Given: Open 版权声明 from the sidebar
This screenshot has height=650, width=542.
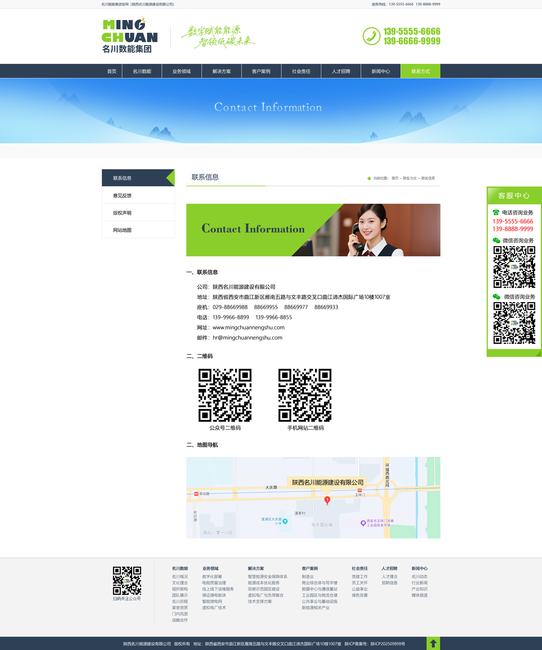Looking at the screenshot, I should click(122, 213).
